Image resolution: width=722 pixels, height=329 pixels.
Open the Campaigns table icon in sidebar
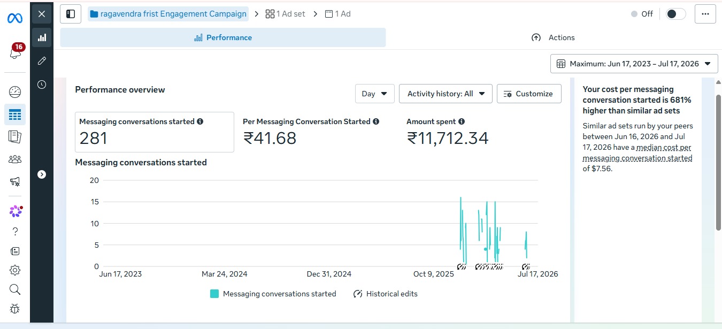pos(15,114)
